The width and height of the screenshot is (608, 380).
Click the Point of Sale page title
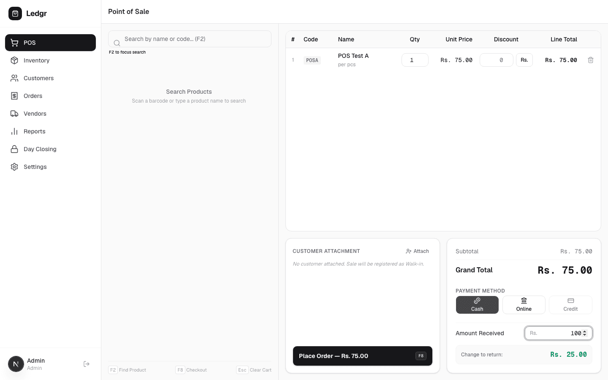pos(129,11)
